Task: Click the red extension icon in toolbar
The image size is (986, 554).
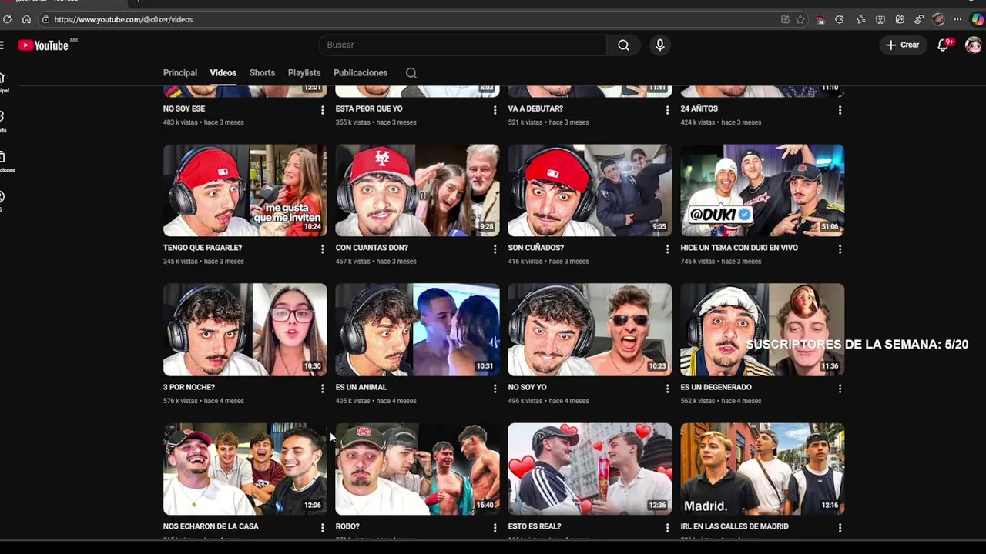Action: (x=820, y=20)
